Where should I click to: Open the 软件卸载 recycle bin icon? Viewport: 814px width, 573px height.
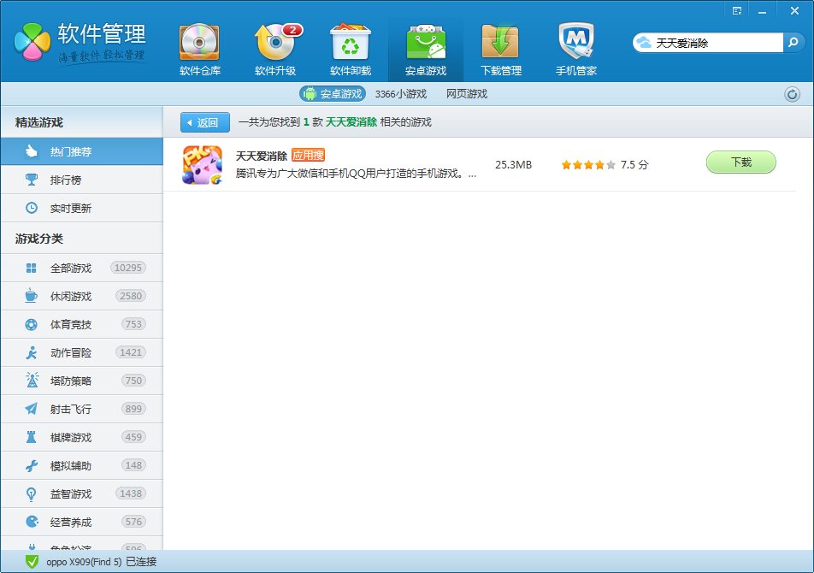350,43
